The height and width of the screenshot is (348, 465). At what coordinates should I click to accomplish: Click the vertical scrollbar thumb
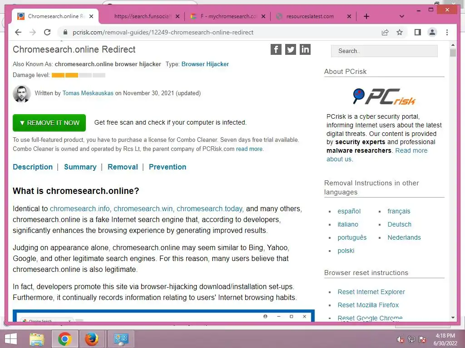[453, 53]
